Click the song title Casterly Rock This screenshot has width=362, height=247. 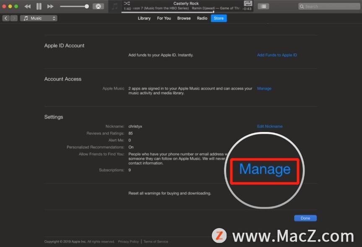click(186, 3)
